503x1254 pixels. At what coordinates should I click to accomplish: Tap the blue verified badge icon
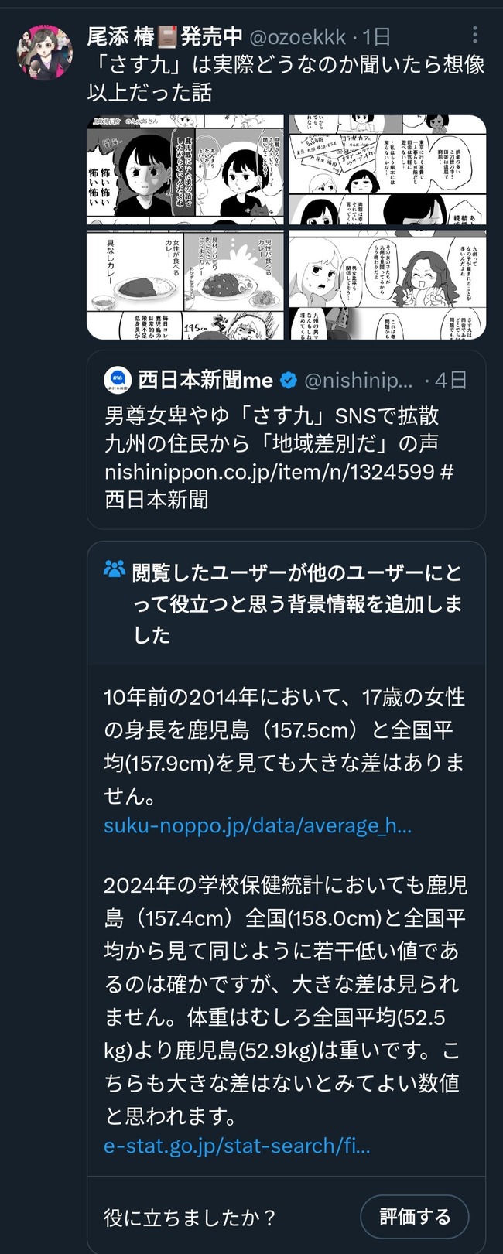click(x=289, y=380)
